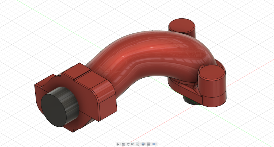Select the dark gray cylinder end cap
274x147 pixels.
point(53,110)
